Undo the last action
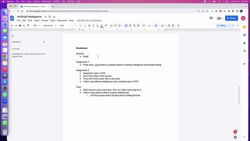 (12, 25)
